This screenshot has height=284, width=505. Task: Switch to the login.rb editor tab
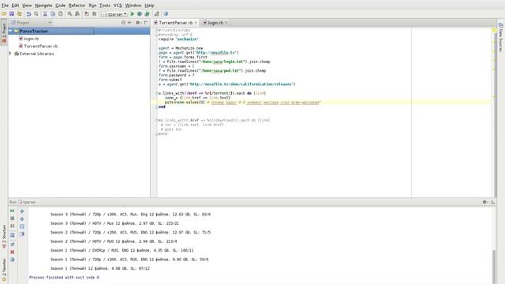point(215,23)
